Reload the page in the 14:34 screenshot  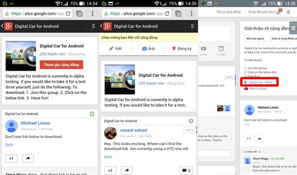(x=68, y=13)
